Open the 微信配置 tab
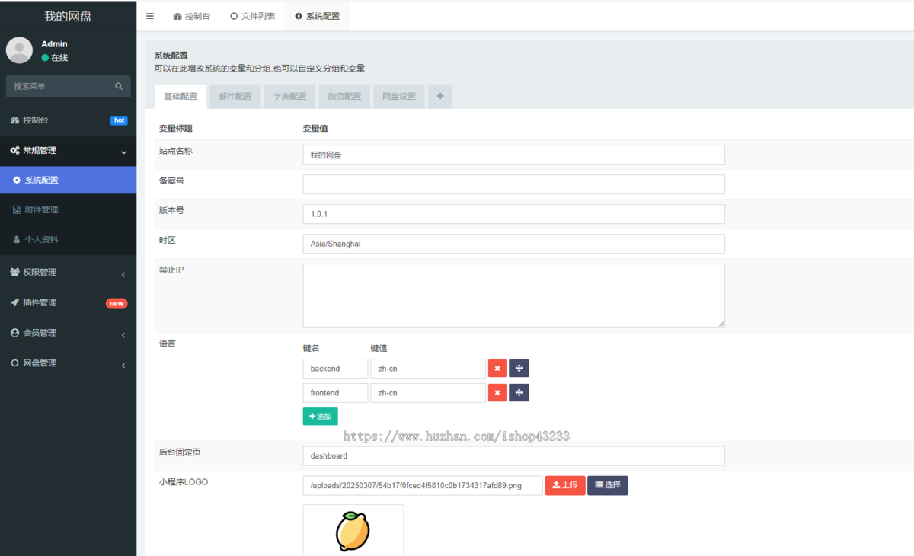 tap(344, 97)
